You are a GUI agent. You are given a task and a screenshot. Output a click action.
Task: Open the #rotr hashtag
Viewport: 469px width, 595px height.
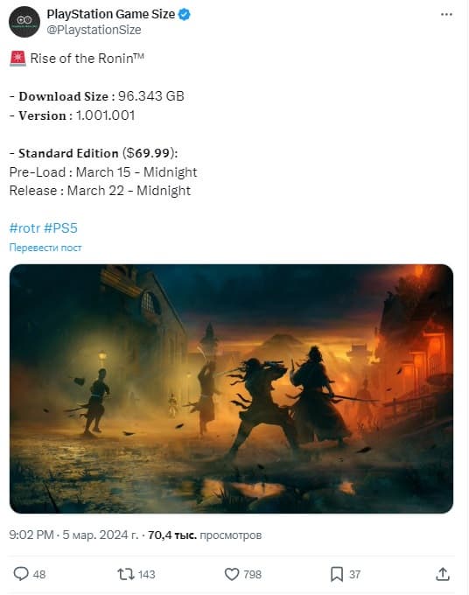(24, 228)
